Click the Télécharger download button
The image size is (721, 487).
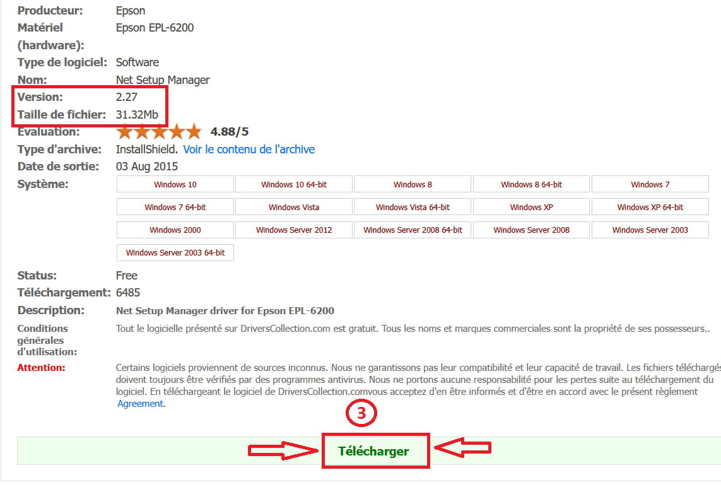tap(373, 451)
